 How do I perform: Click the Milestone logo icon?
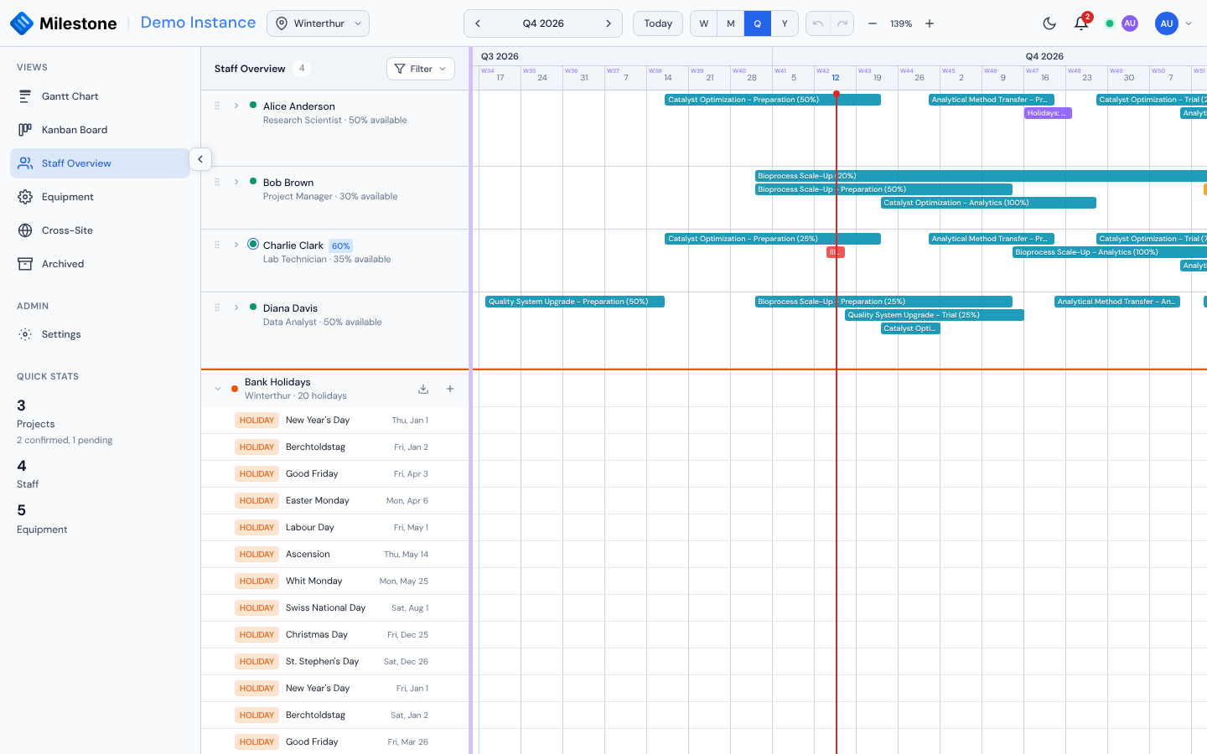click(22, 23)
